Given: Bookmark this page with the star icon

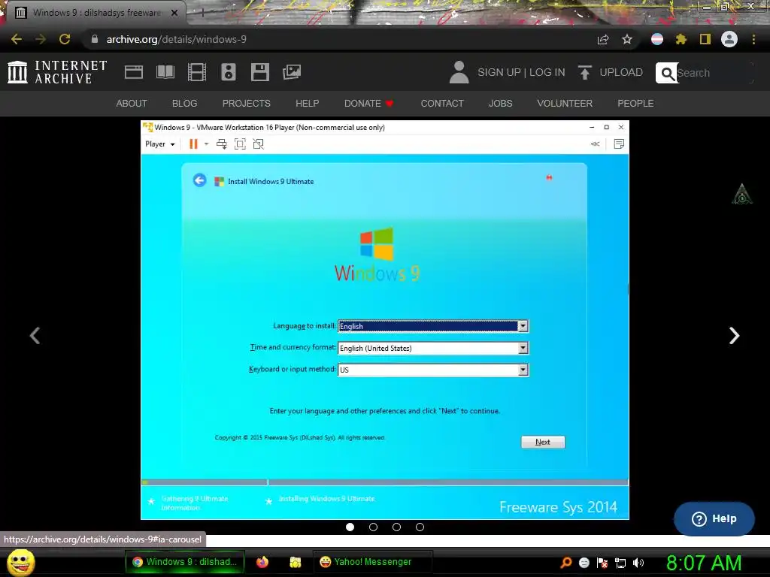Looking at the screenshot, I should pyautogui.click(x=627, y=39).
